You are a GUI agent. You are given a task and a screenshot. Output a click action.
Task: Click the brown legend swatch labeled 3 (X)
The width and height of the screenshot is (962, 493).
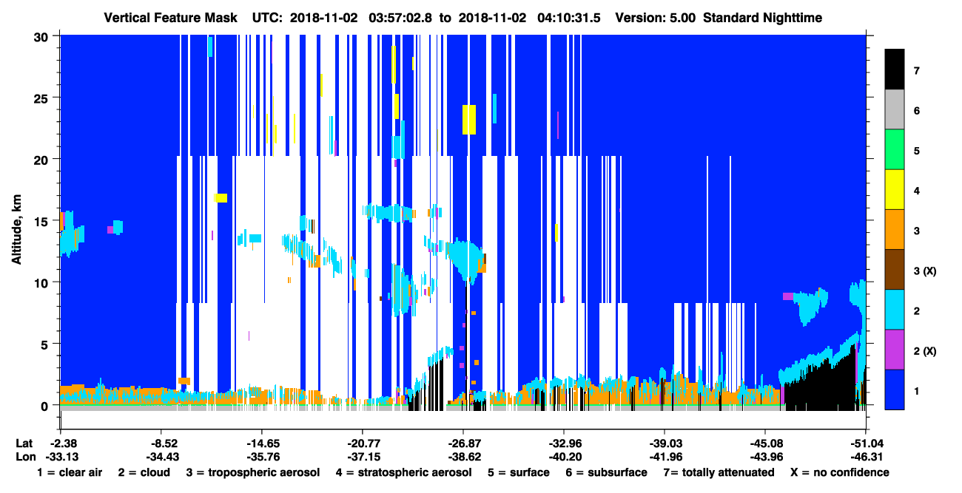[x=895, y=270]
